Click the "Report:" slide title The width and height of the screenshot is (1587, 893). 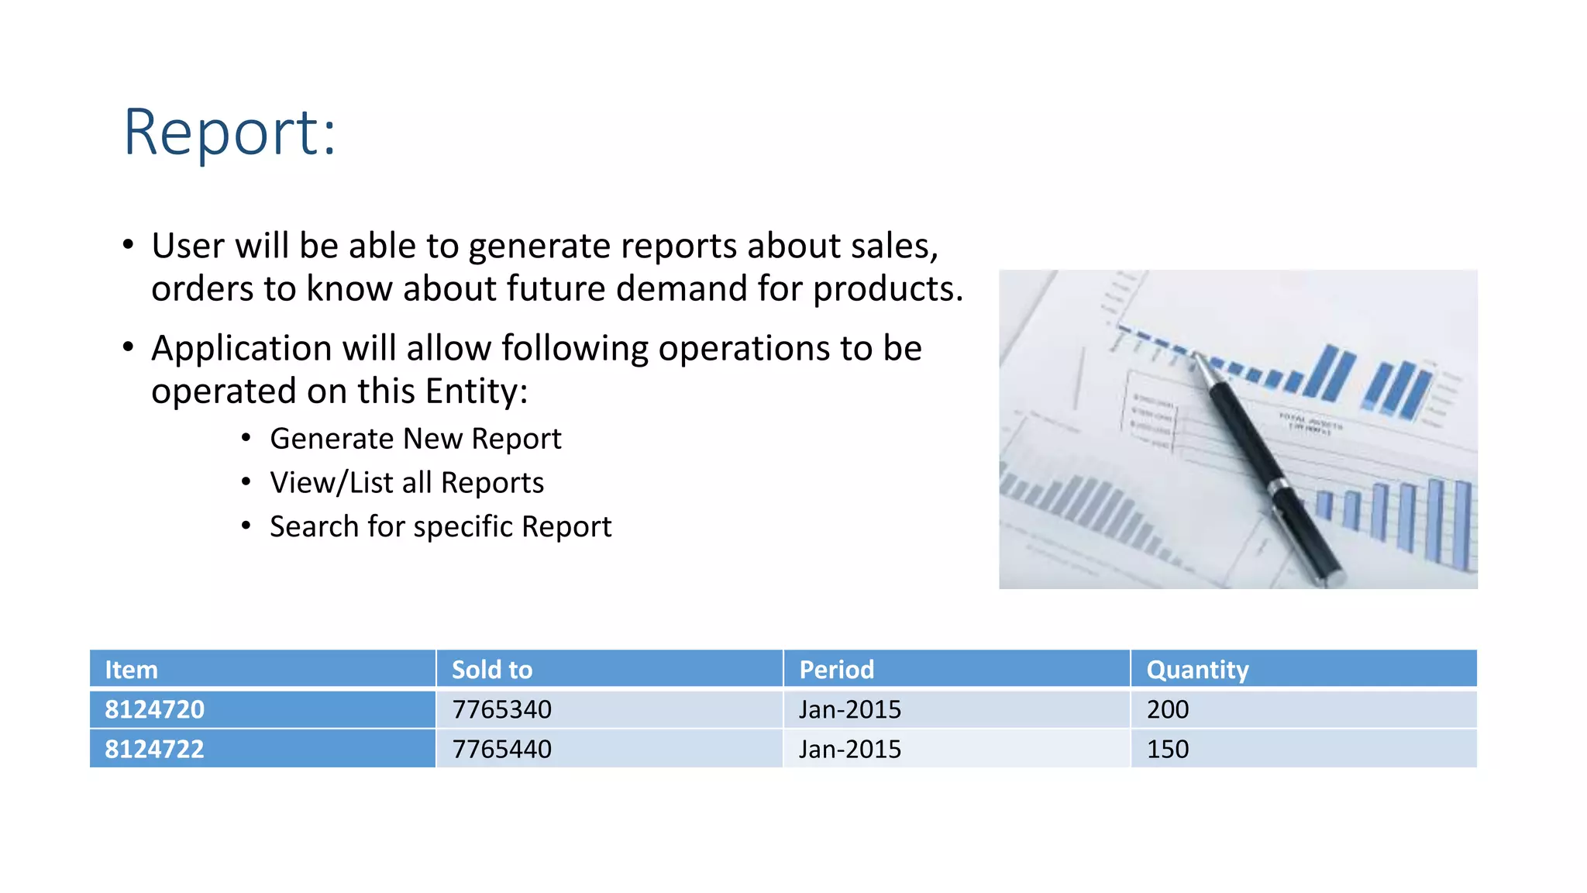point(230,133)
